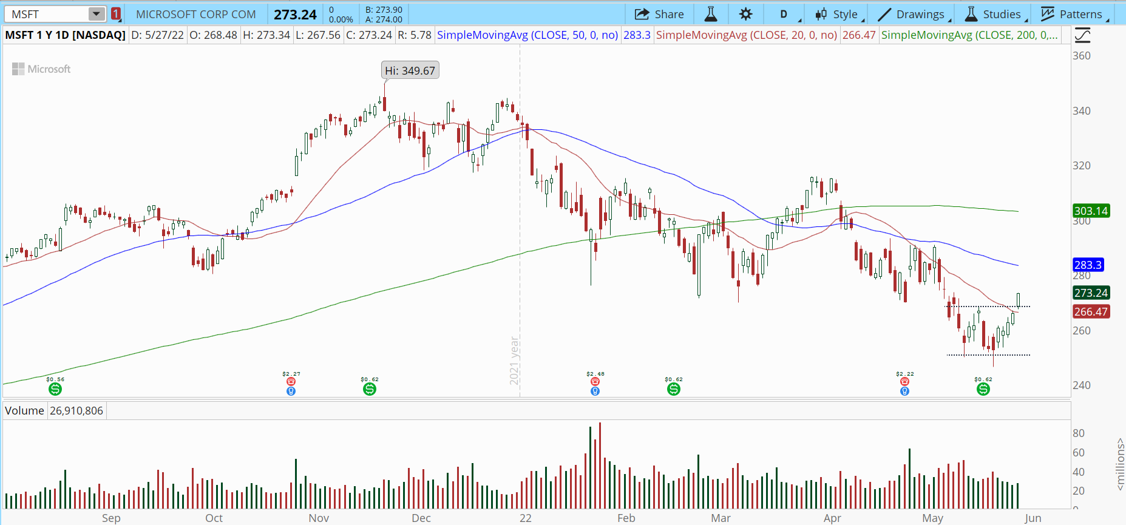1126x525 pixels.
Task: Click the $2.27 earnings phone icon
Action: click(x=291, y=382)
